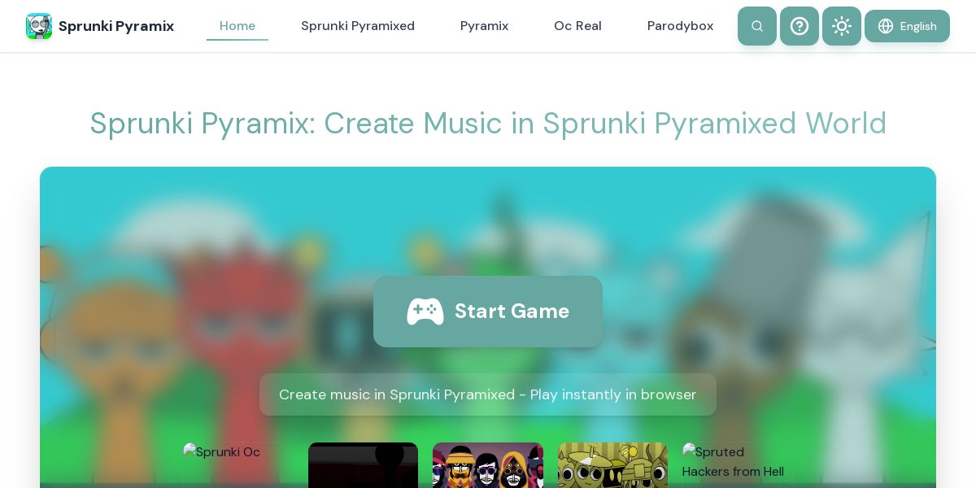Open the Pyramix menu item
Image resolution: width=976 pixels, height=488 pixels.
(484, 26)
